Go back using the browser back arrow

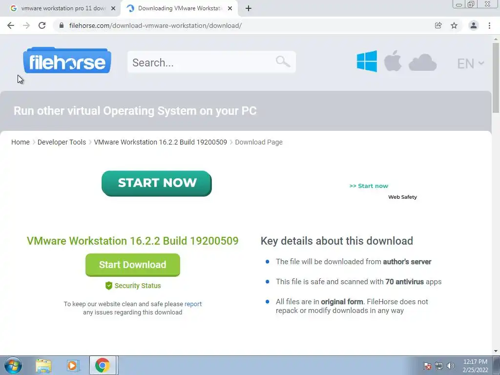pos(11,25)
